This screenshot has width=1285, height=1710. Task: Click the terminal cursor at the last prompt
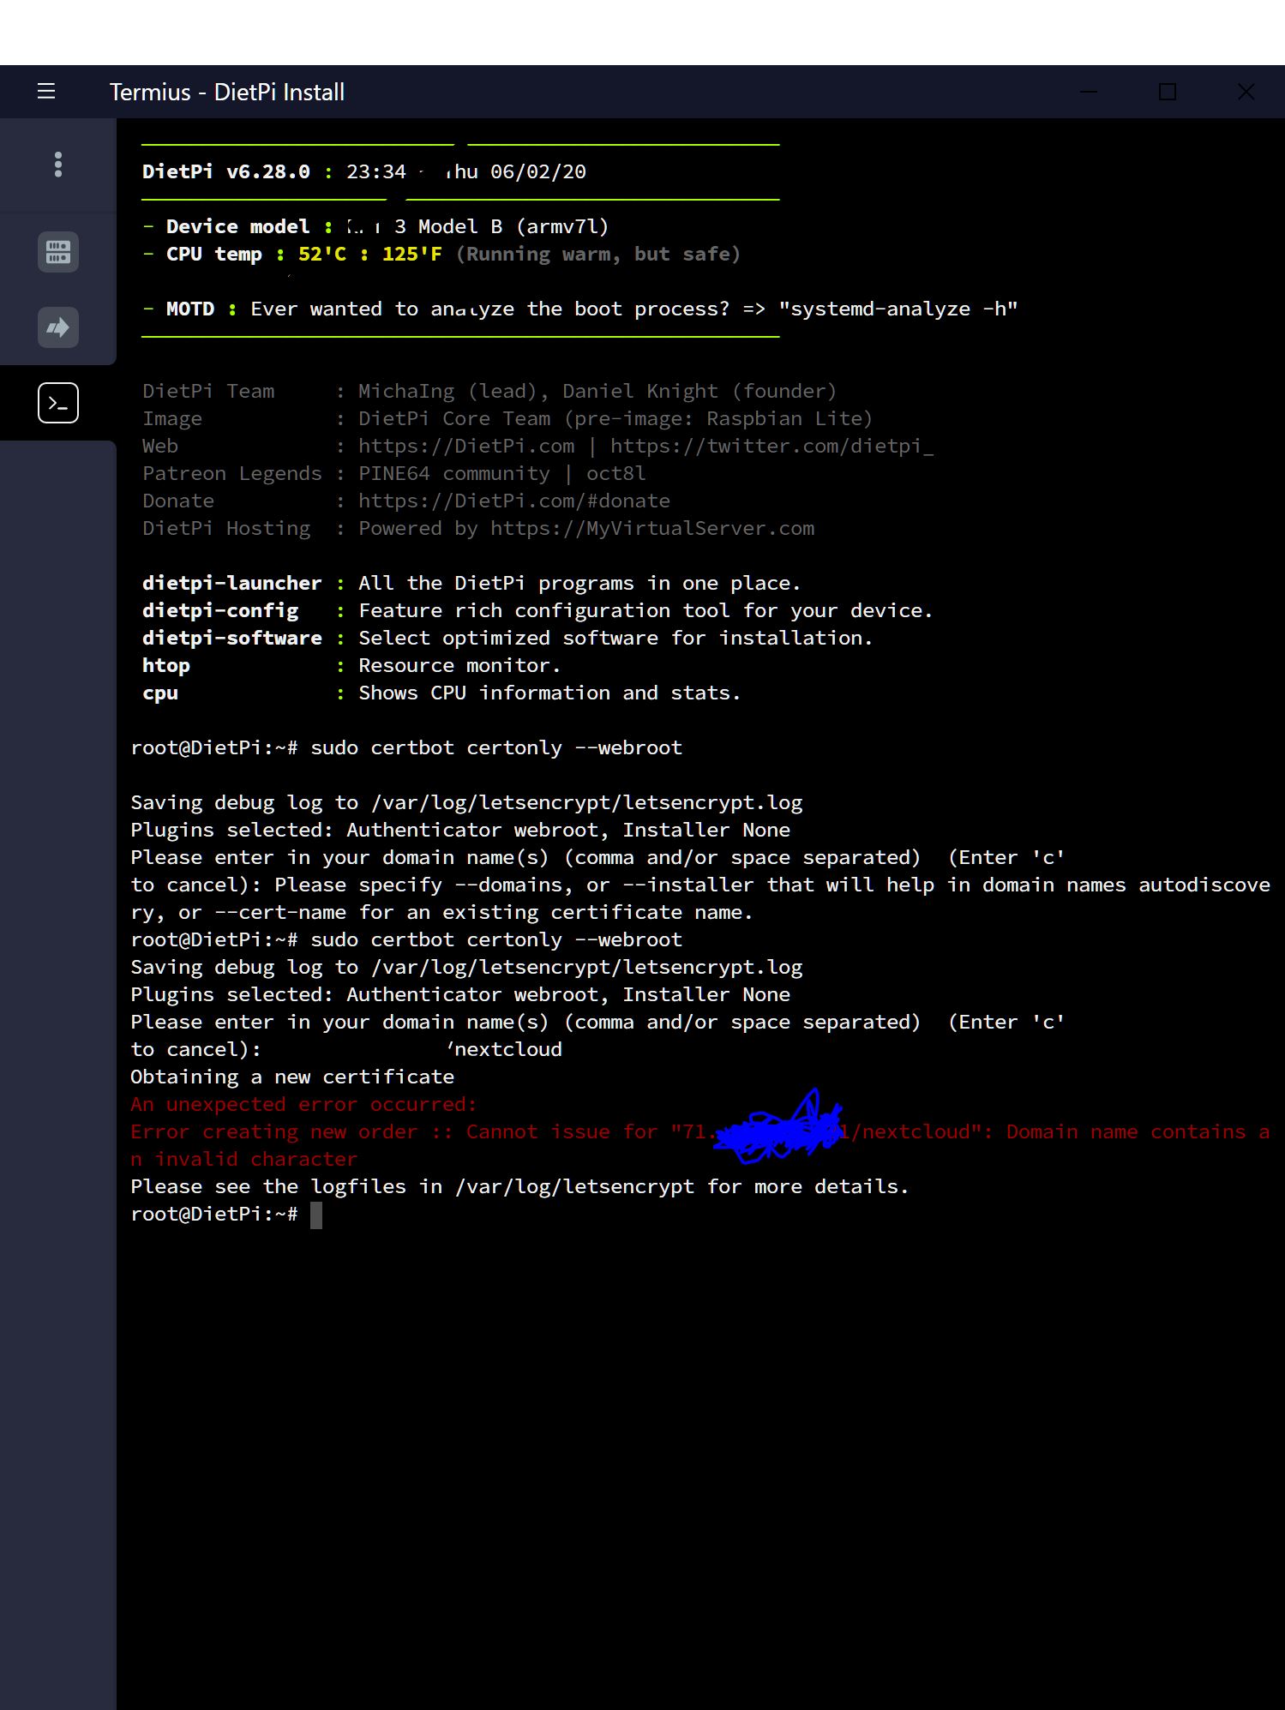(316, 1215)
